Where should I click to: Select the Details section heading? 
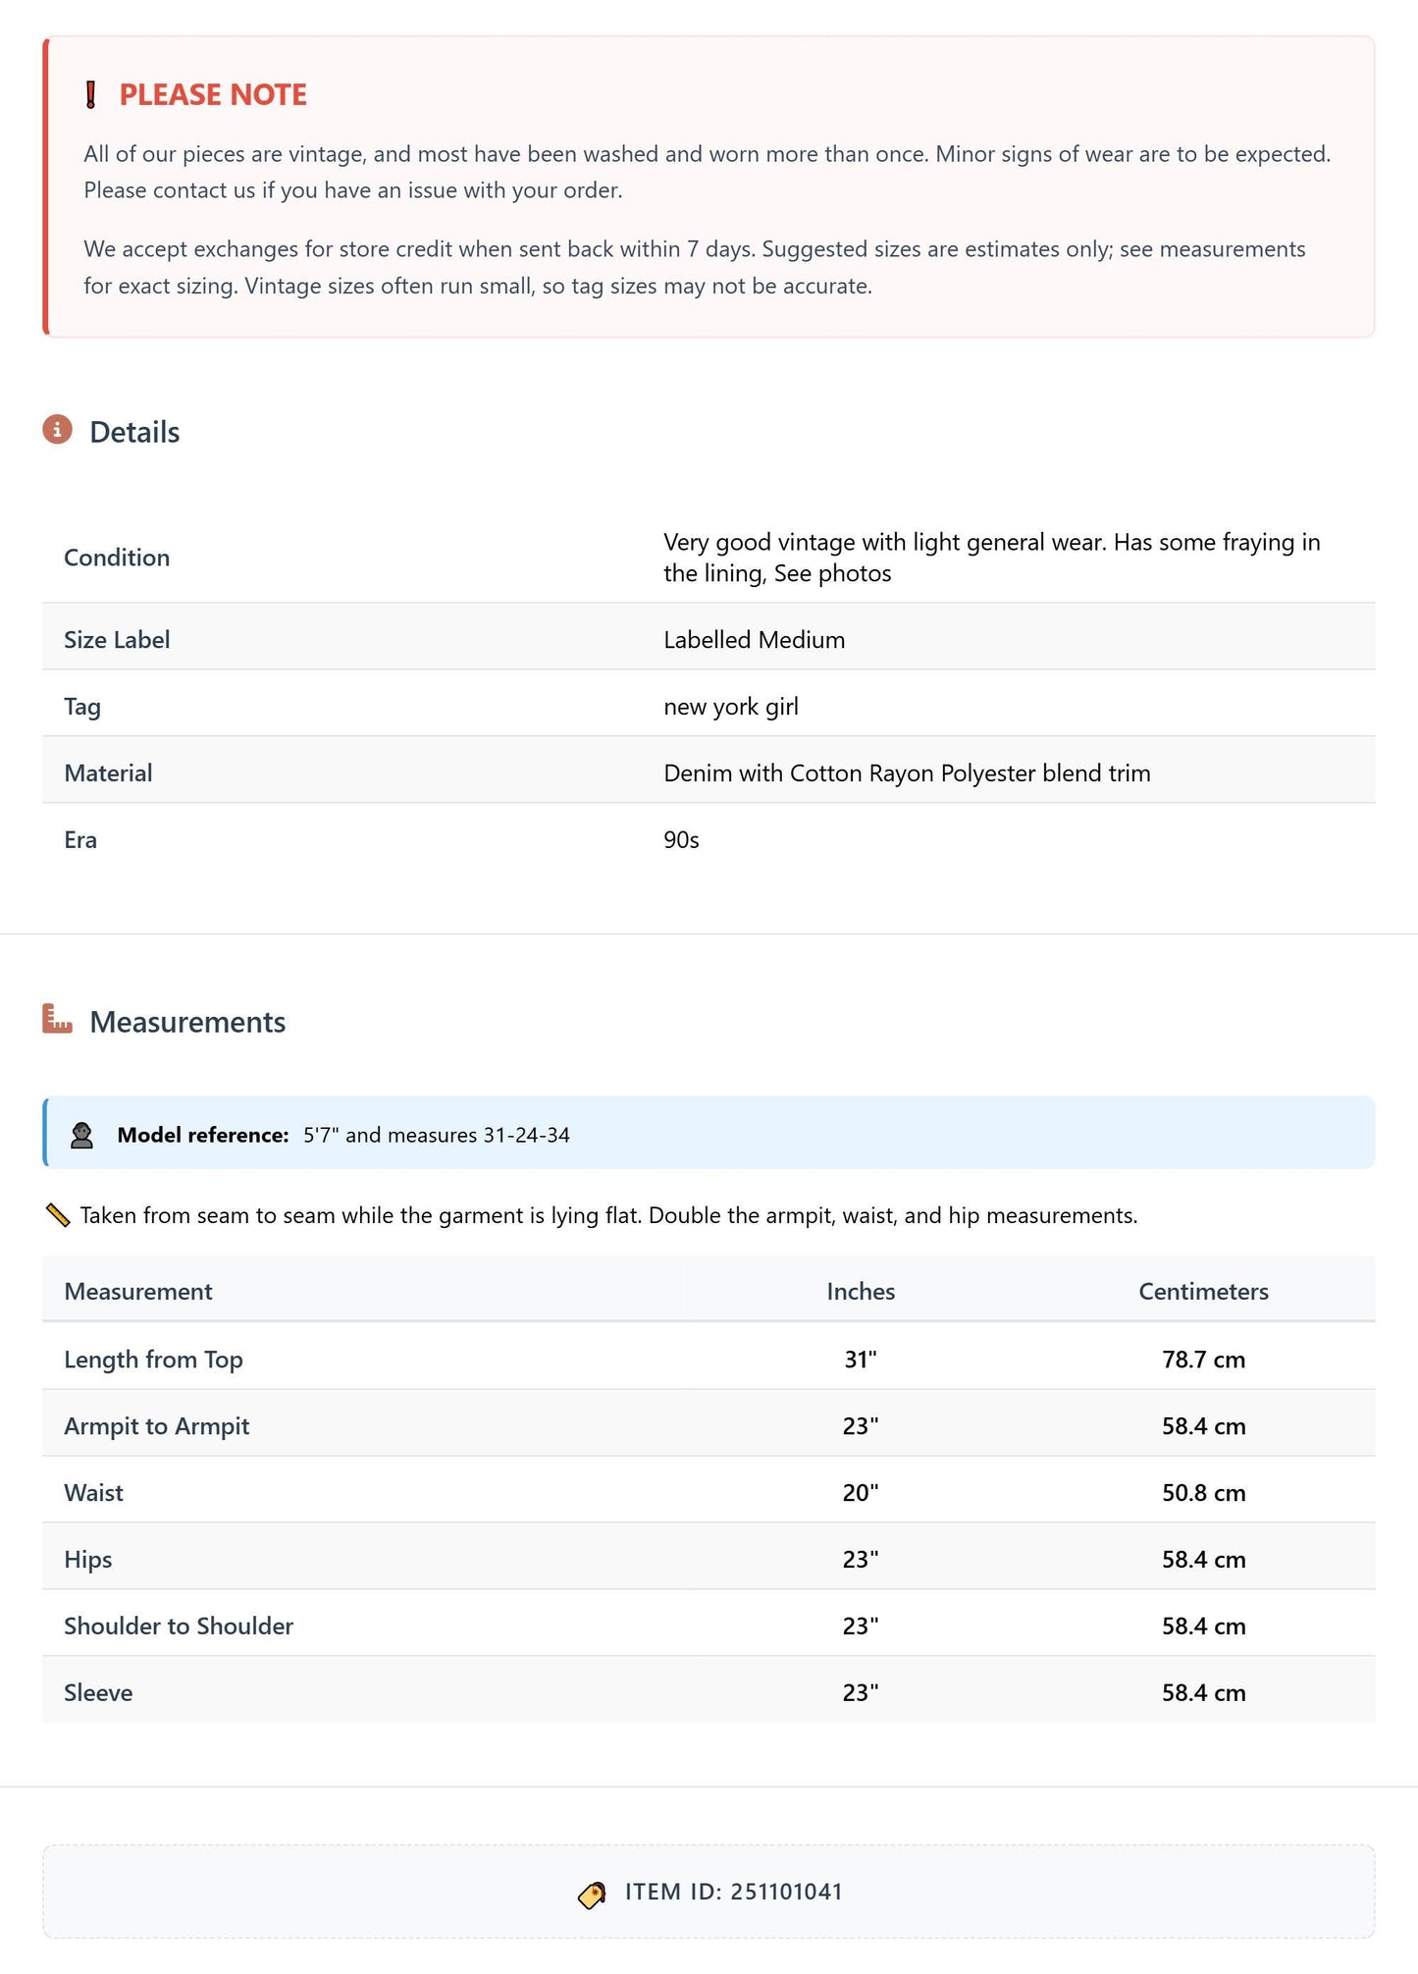[134, 432]
